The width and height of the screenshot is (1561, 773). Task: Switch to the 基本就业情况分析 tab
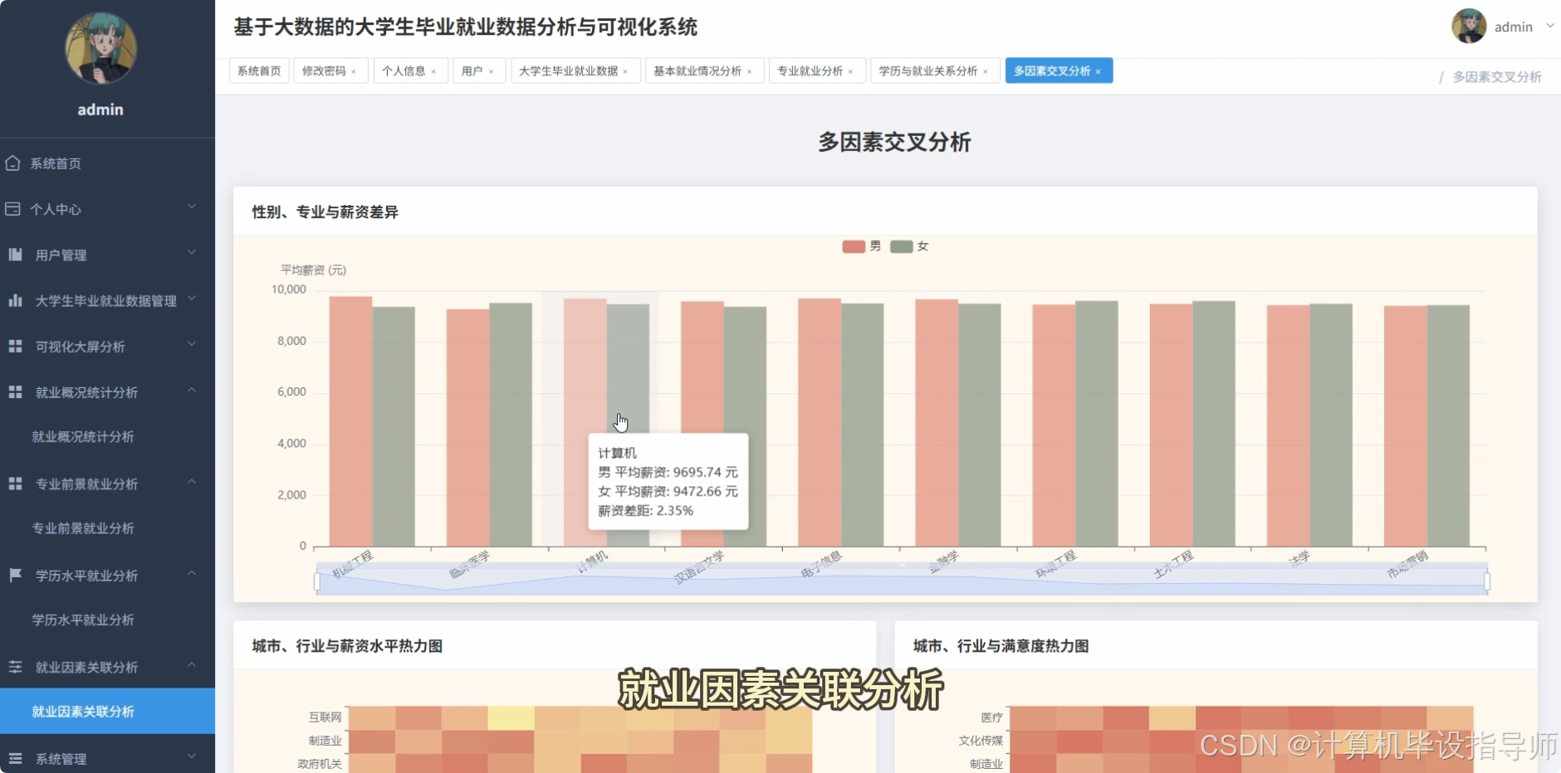pos(698,70)
